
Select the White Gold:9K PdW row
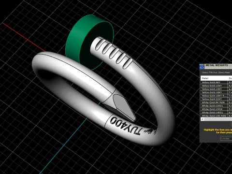click(x=216, y=102)
